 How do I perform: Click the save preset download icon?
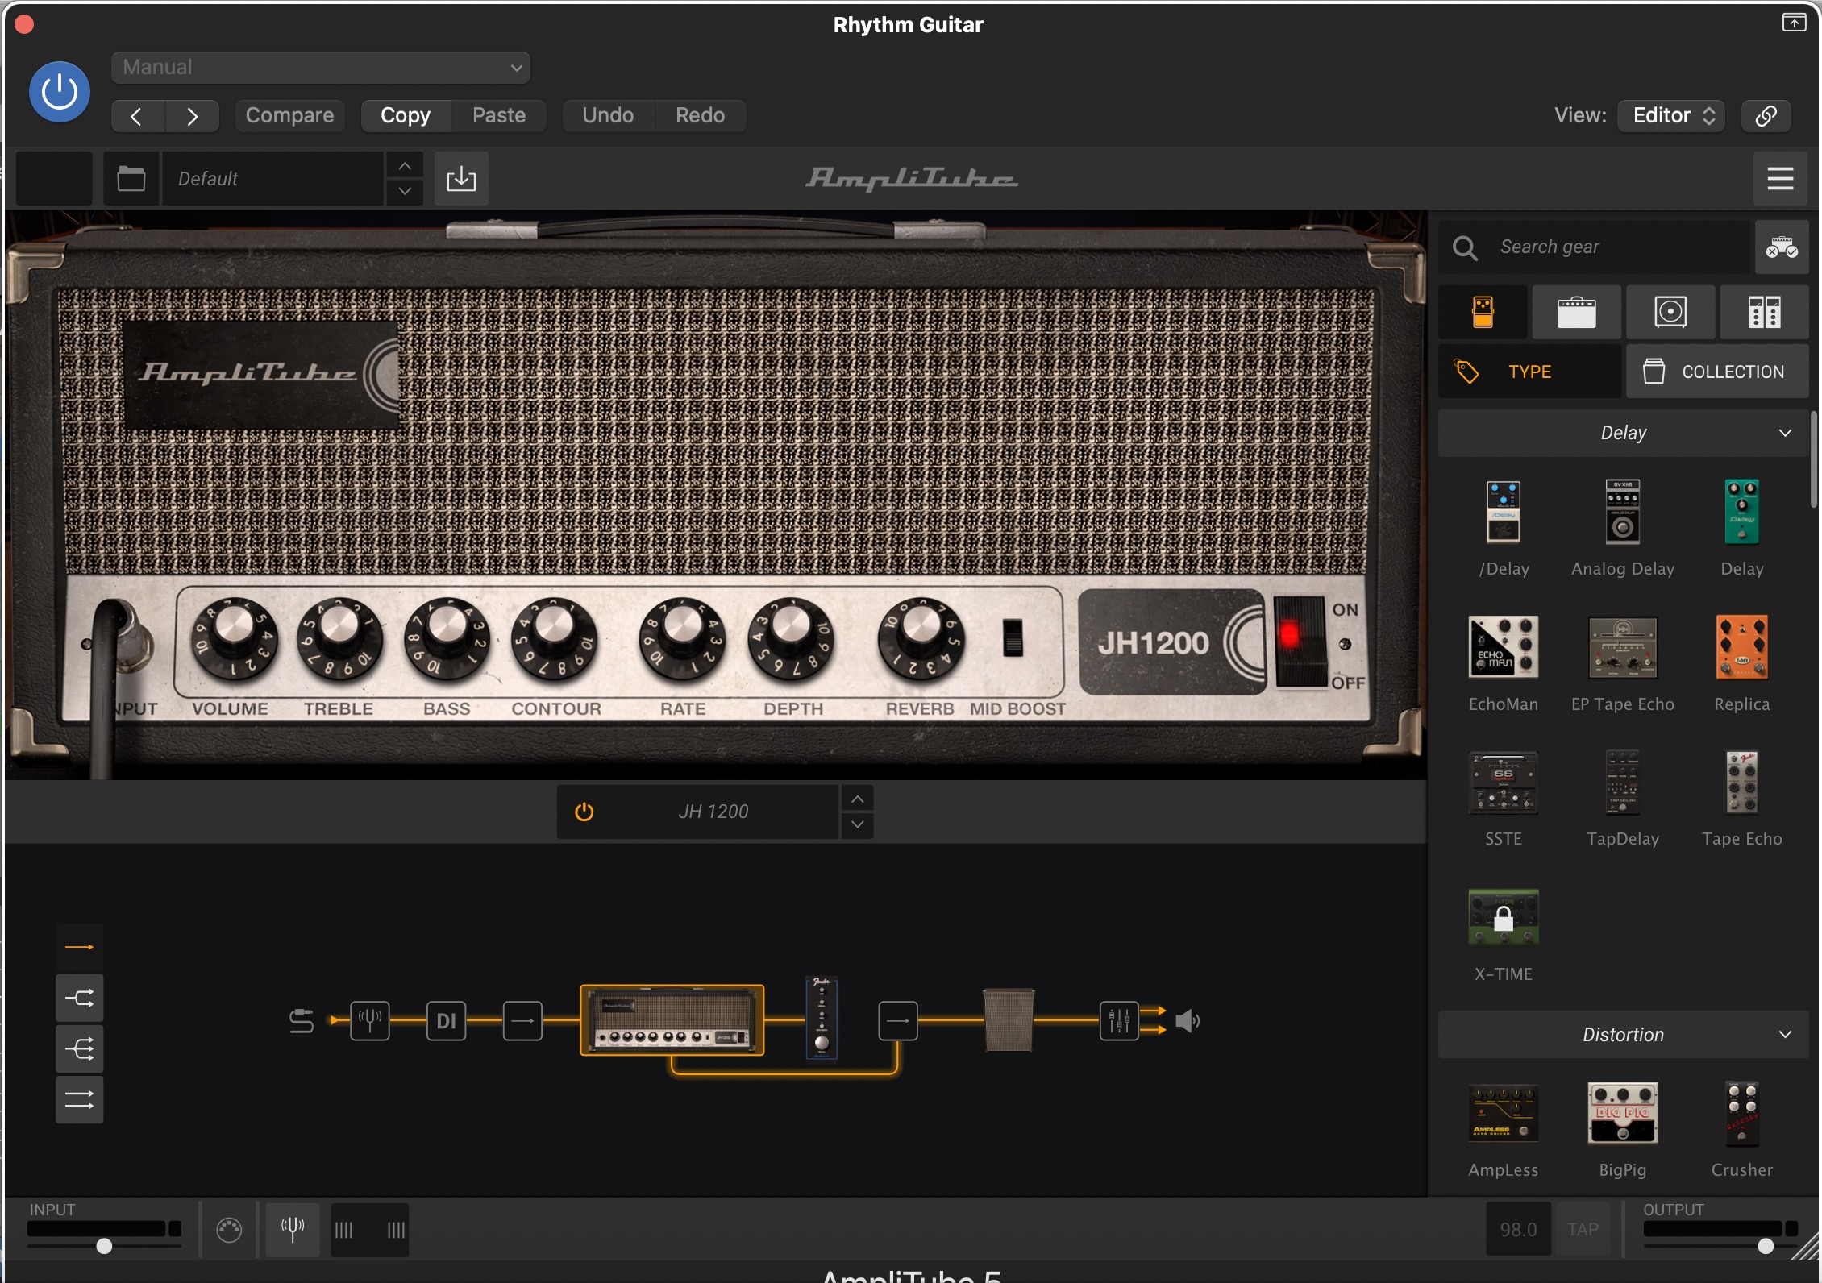(461, 178)
